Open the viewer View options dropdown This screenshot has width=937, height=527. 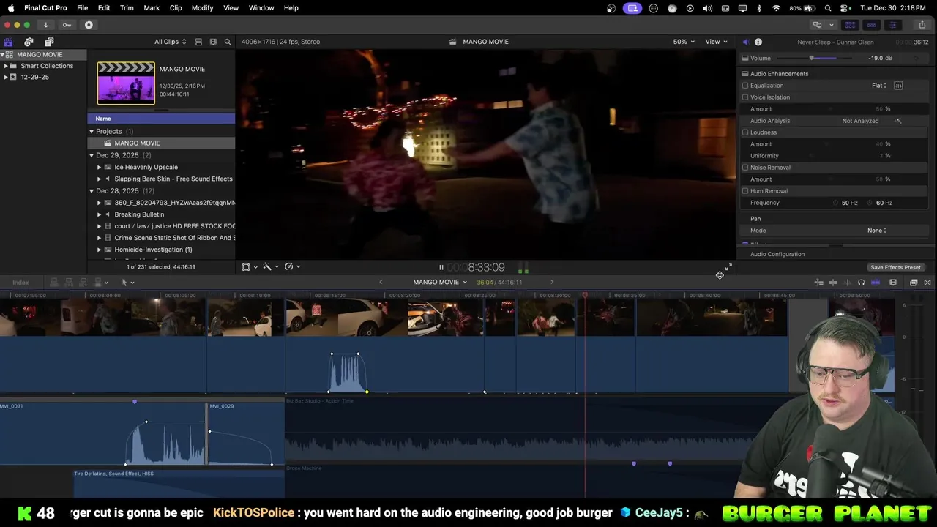pos(716,42)
